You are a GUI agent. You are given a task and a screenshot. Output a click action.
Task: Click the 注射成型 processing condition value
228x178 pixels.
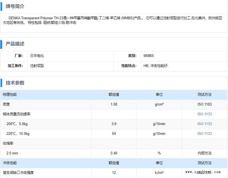pyautogui.click(x=37, y=66)
